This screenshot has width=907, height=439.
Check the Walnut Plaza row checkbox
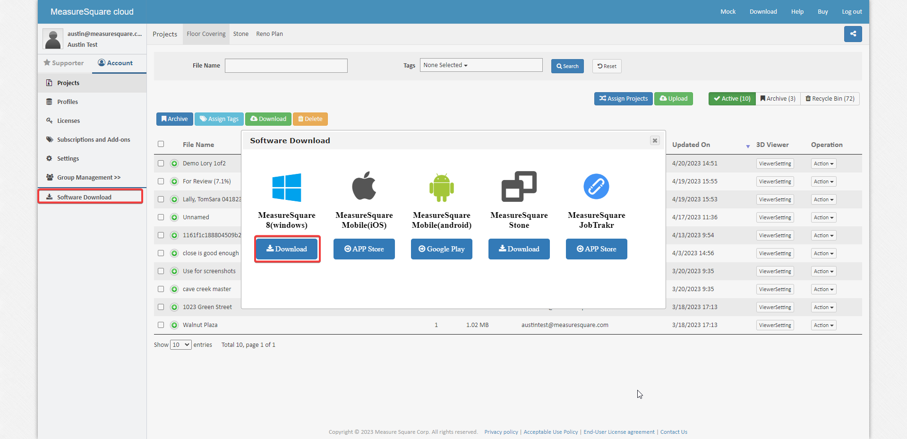click(161, 325)
